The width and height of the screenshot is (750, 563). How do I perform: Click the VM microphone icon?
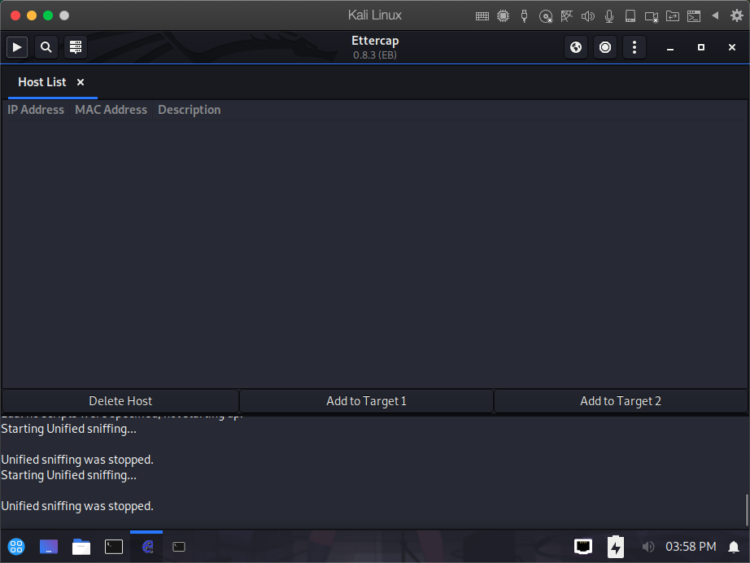tap(609, 16)
